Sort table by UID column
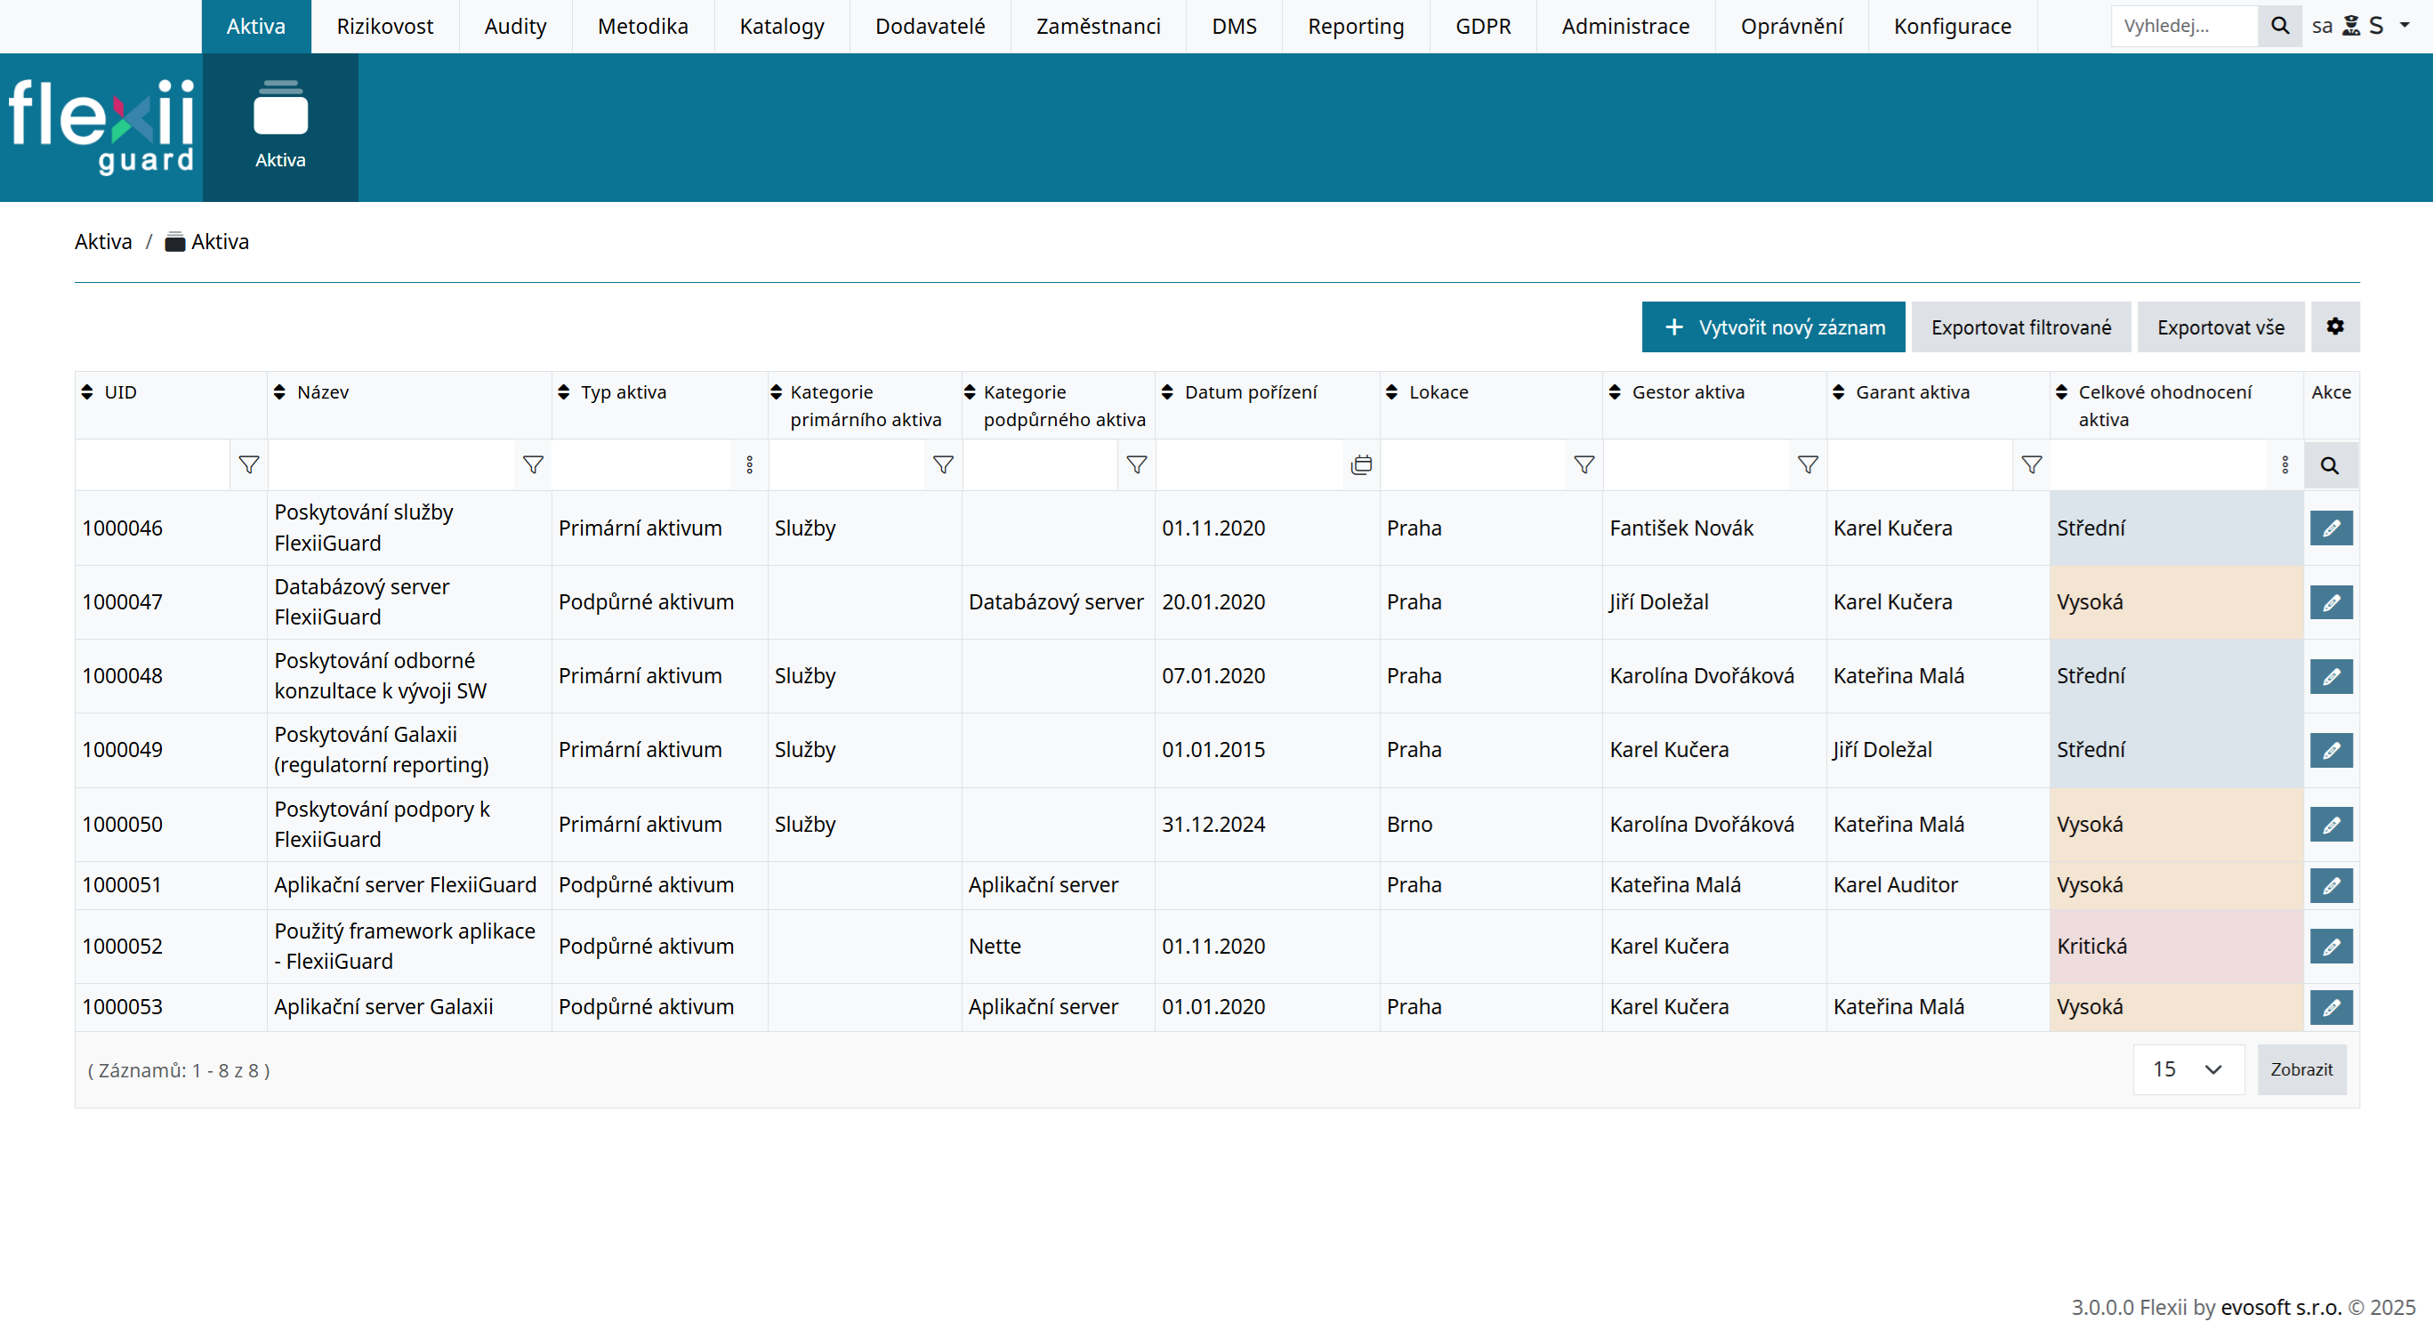Image resolution: width=2433 pixels, height=1322 pixels. [88, 391]
